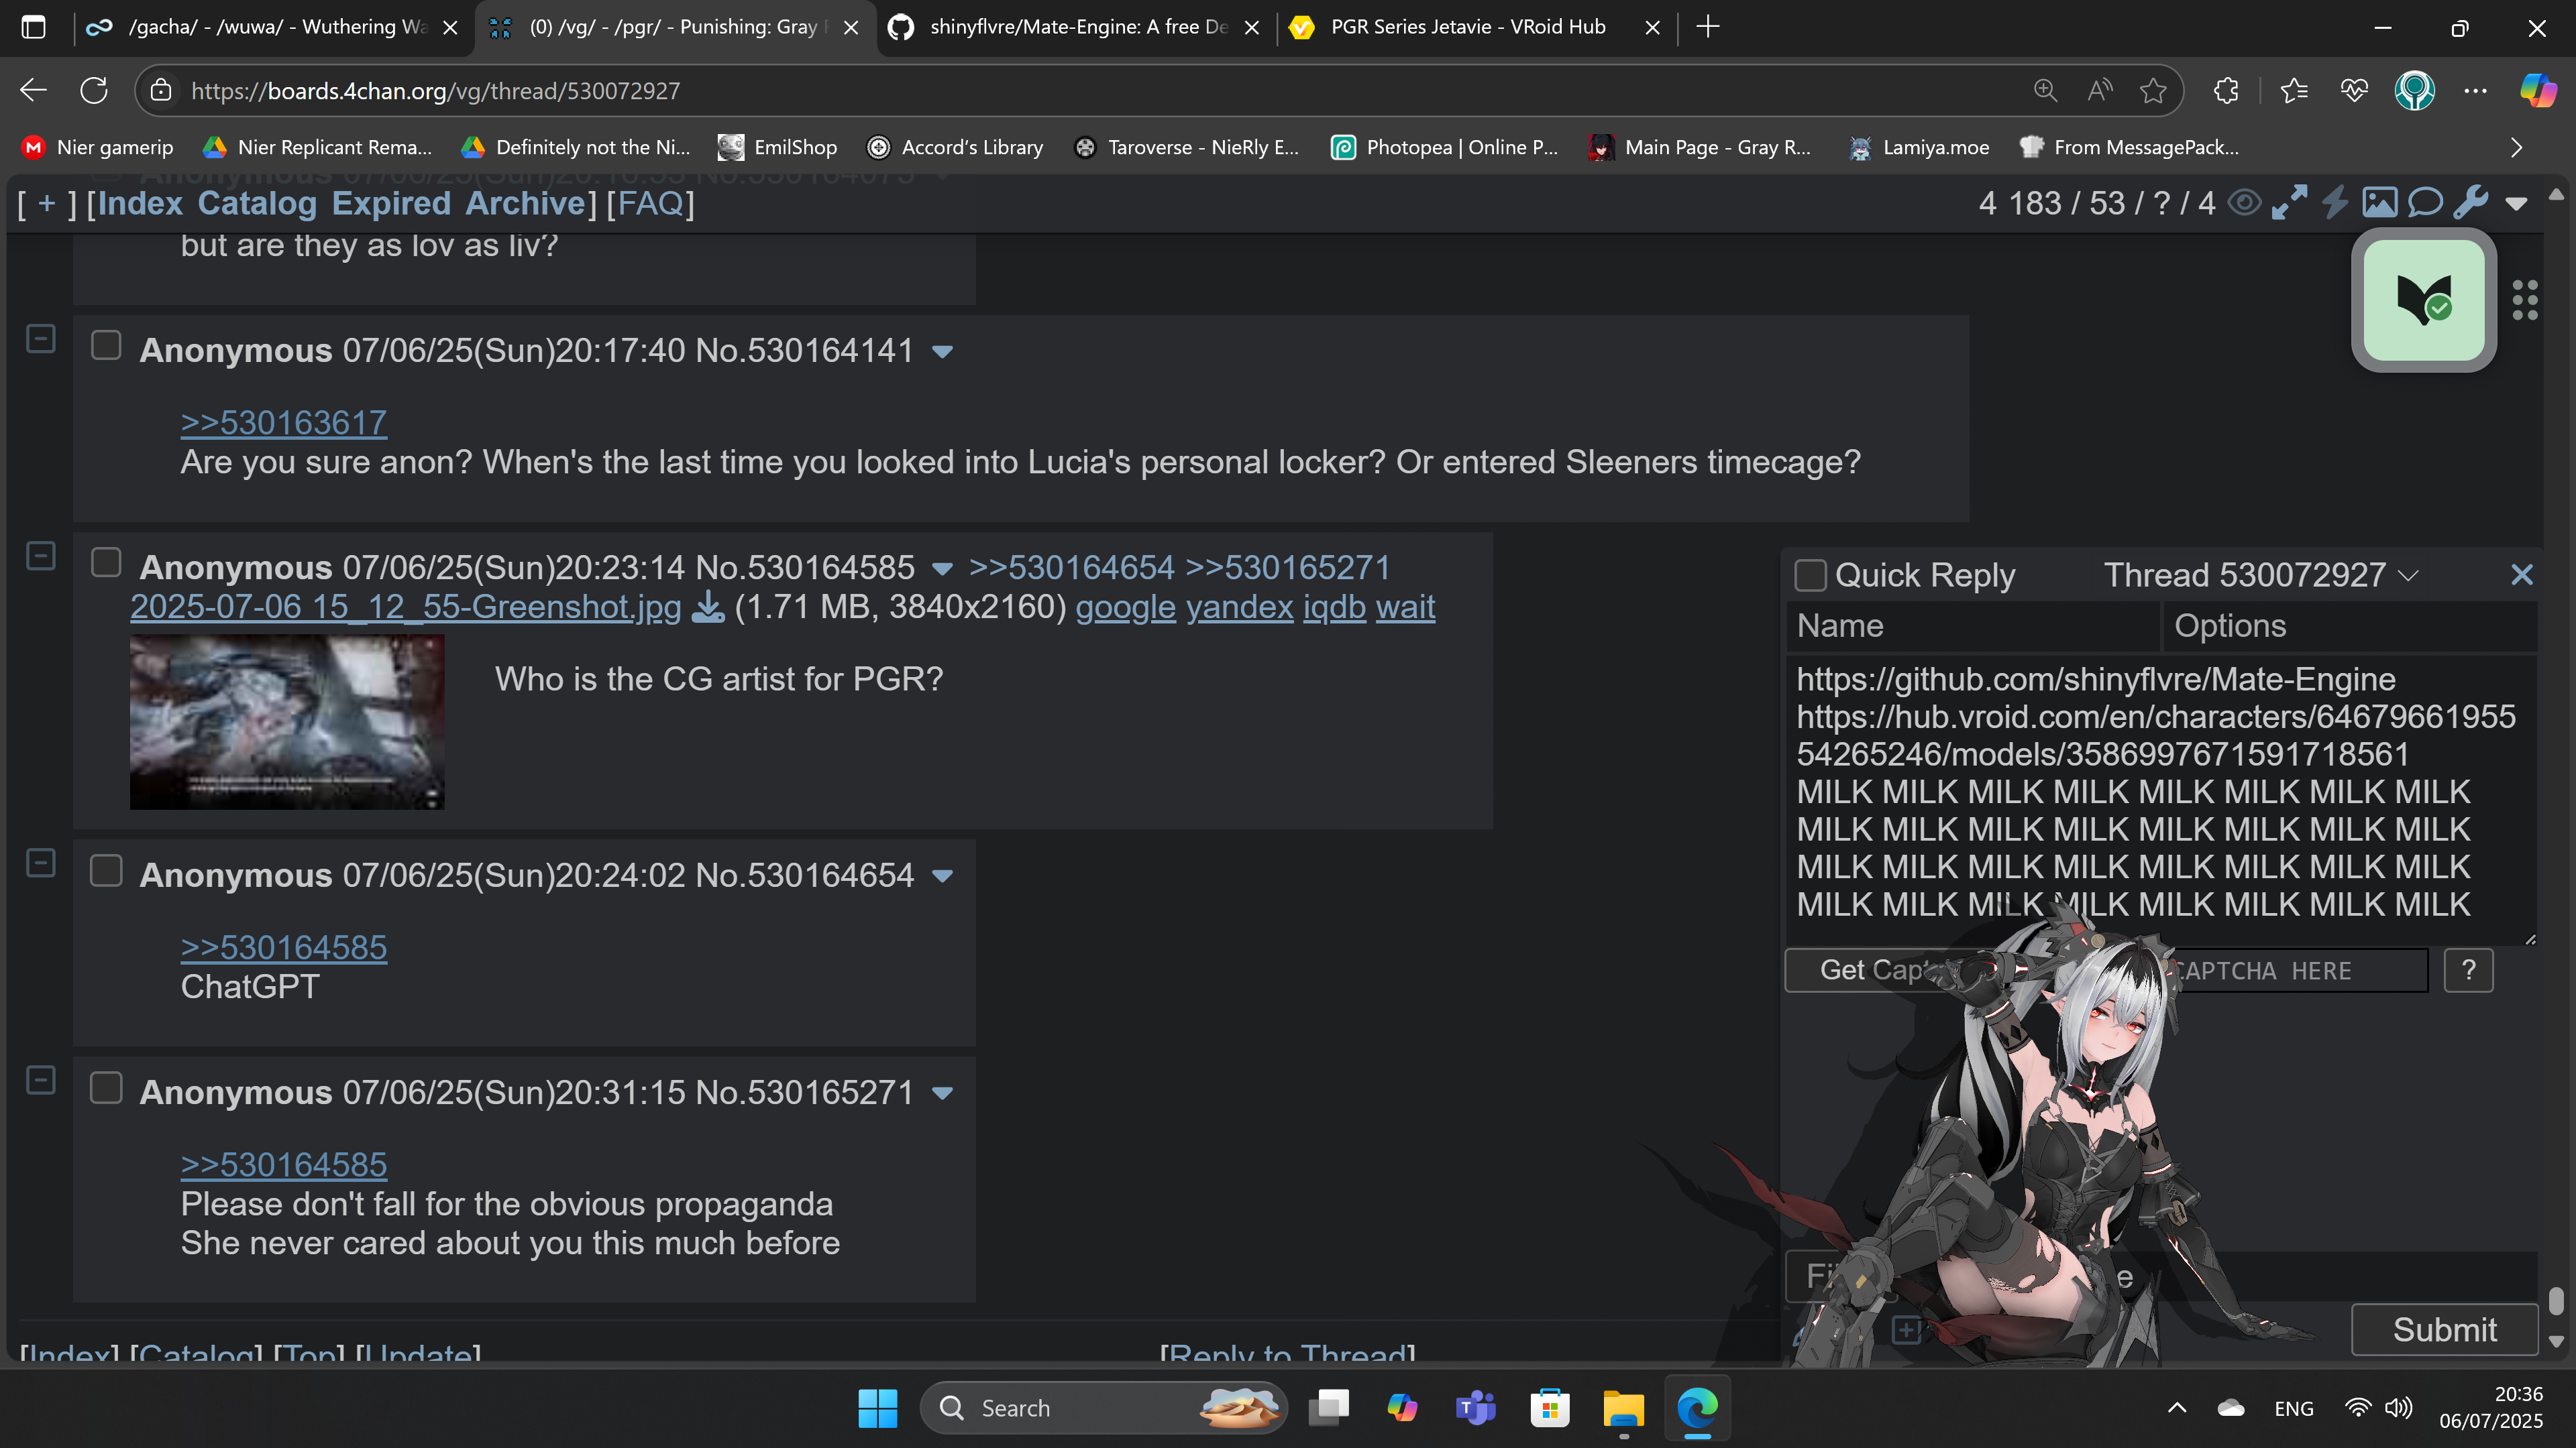Tick checkbox for post No.530165271
The image size is (2576, 1448).
(x=106, y=1087)
